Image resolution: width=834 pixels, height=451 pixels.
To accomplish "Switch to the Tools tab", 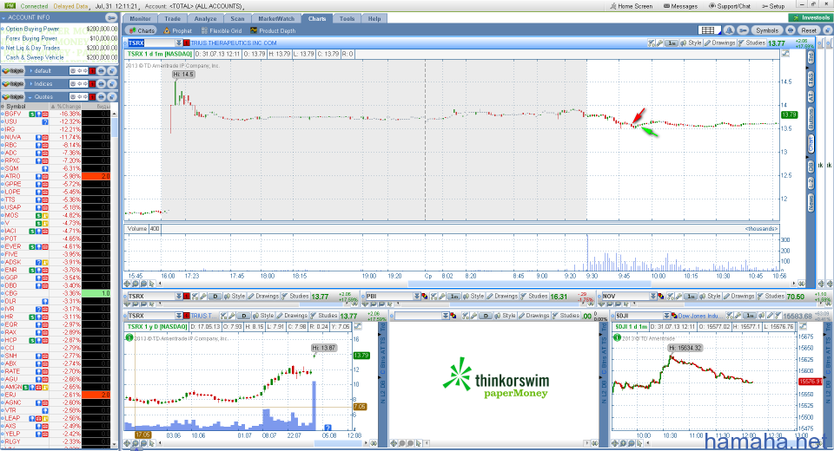I will (347, 18).
